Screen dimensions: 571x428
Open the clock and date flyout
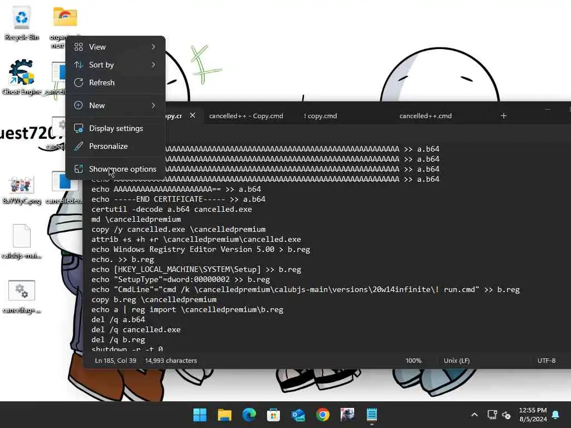coord(533,415)
